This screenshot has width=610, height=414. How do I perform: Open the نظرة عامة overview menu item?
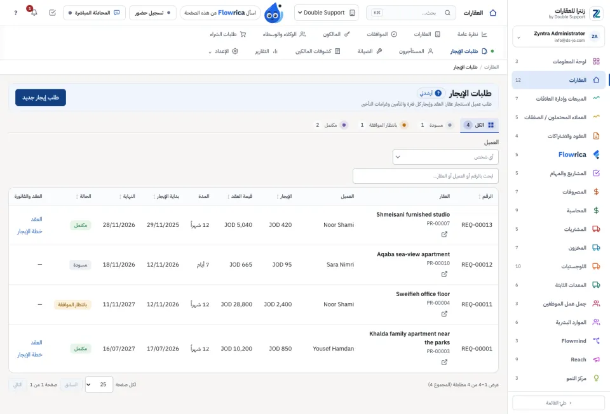472,34
